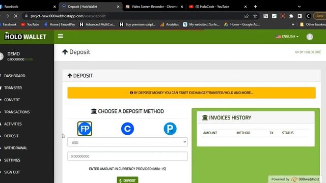The width and height of the screenshot is (326, 183).
Task: Click the TX column header
Action: point(271,133)
